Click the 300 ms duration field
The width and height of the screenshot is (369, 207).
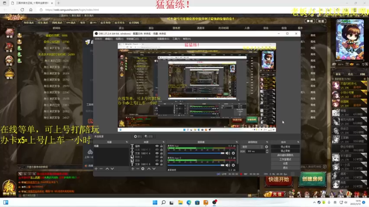click(256, 151)
